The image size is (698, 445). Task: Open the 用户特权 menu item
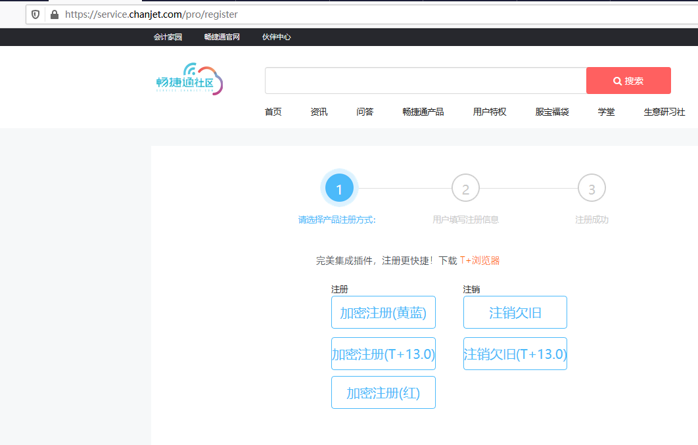tap(490, 112)
